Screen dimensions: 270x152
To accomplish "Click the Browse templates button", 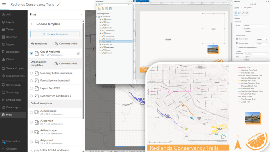I will tap(55, 34).
